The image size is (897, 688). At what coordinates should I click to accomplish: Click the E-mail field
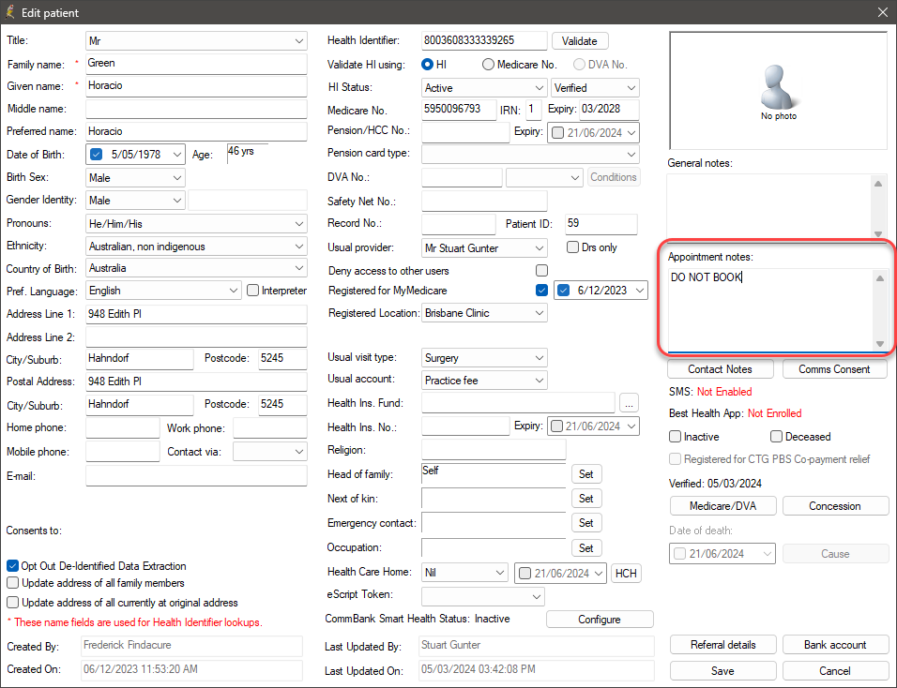pyautogui.click(x=196, y=476)
